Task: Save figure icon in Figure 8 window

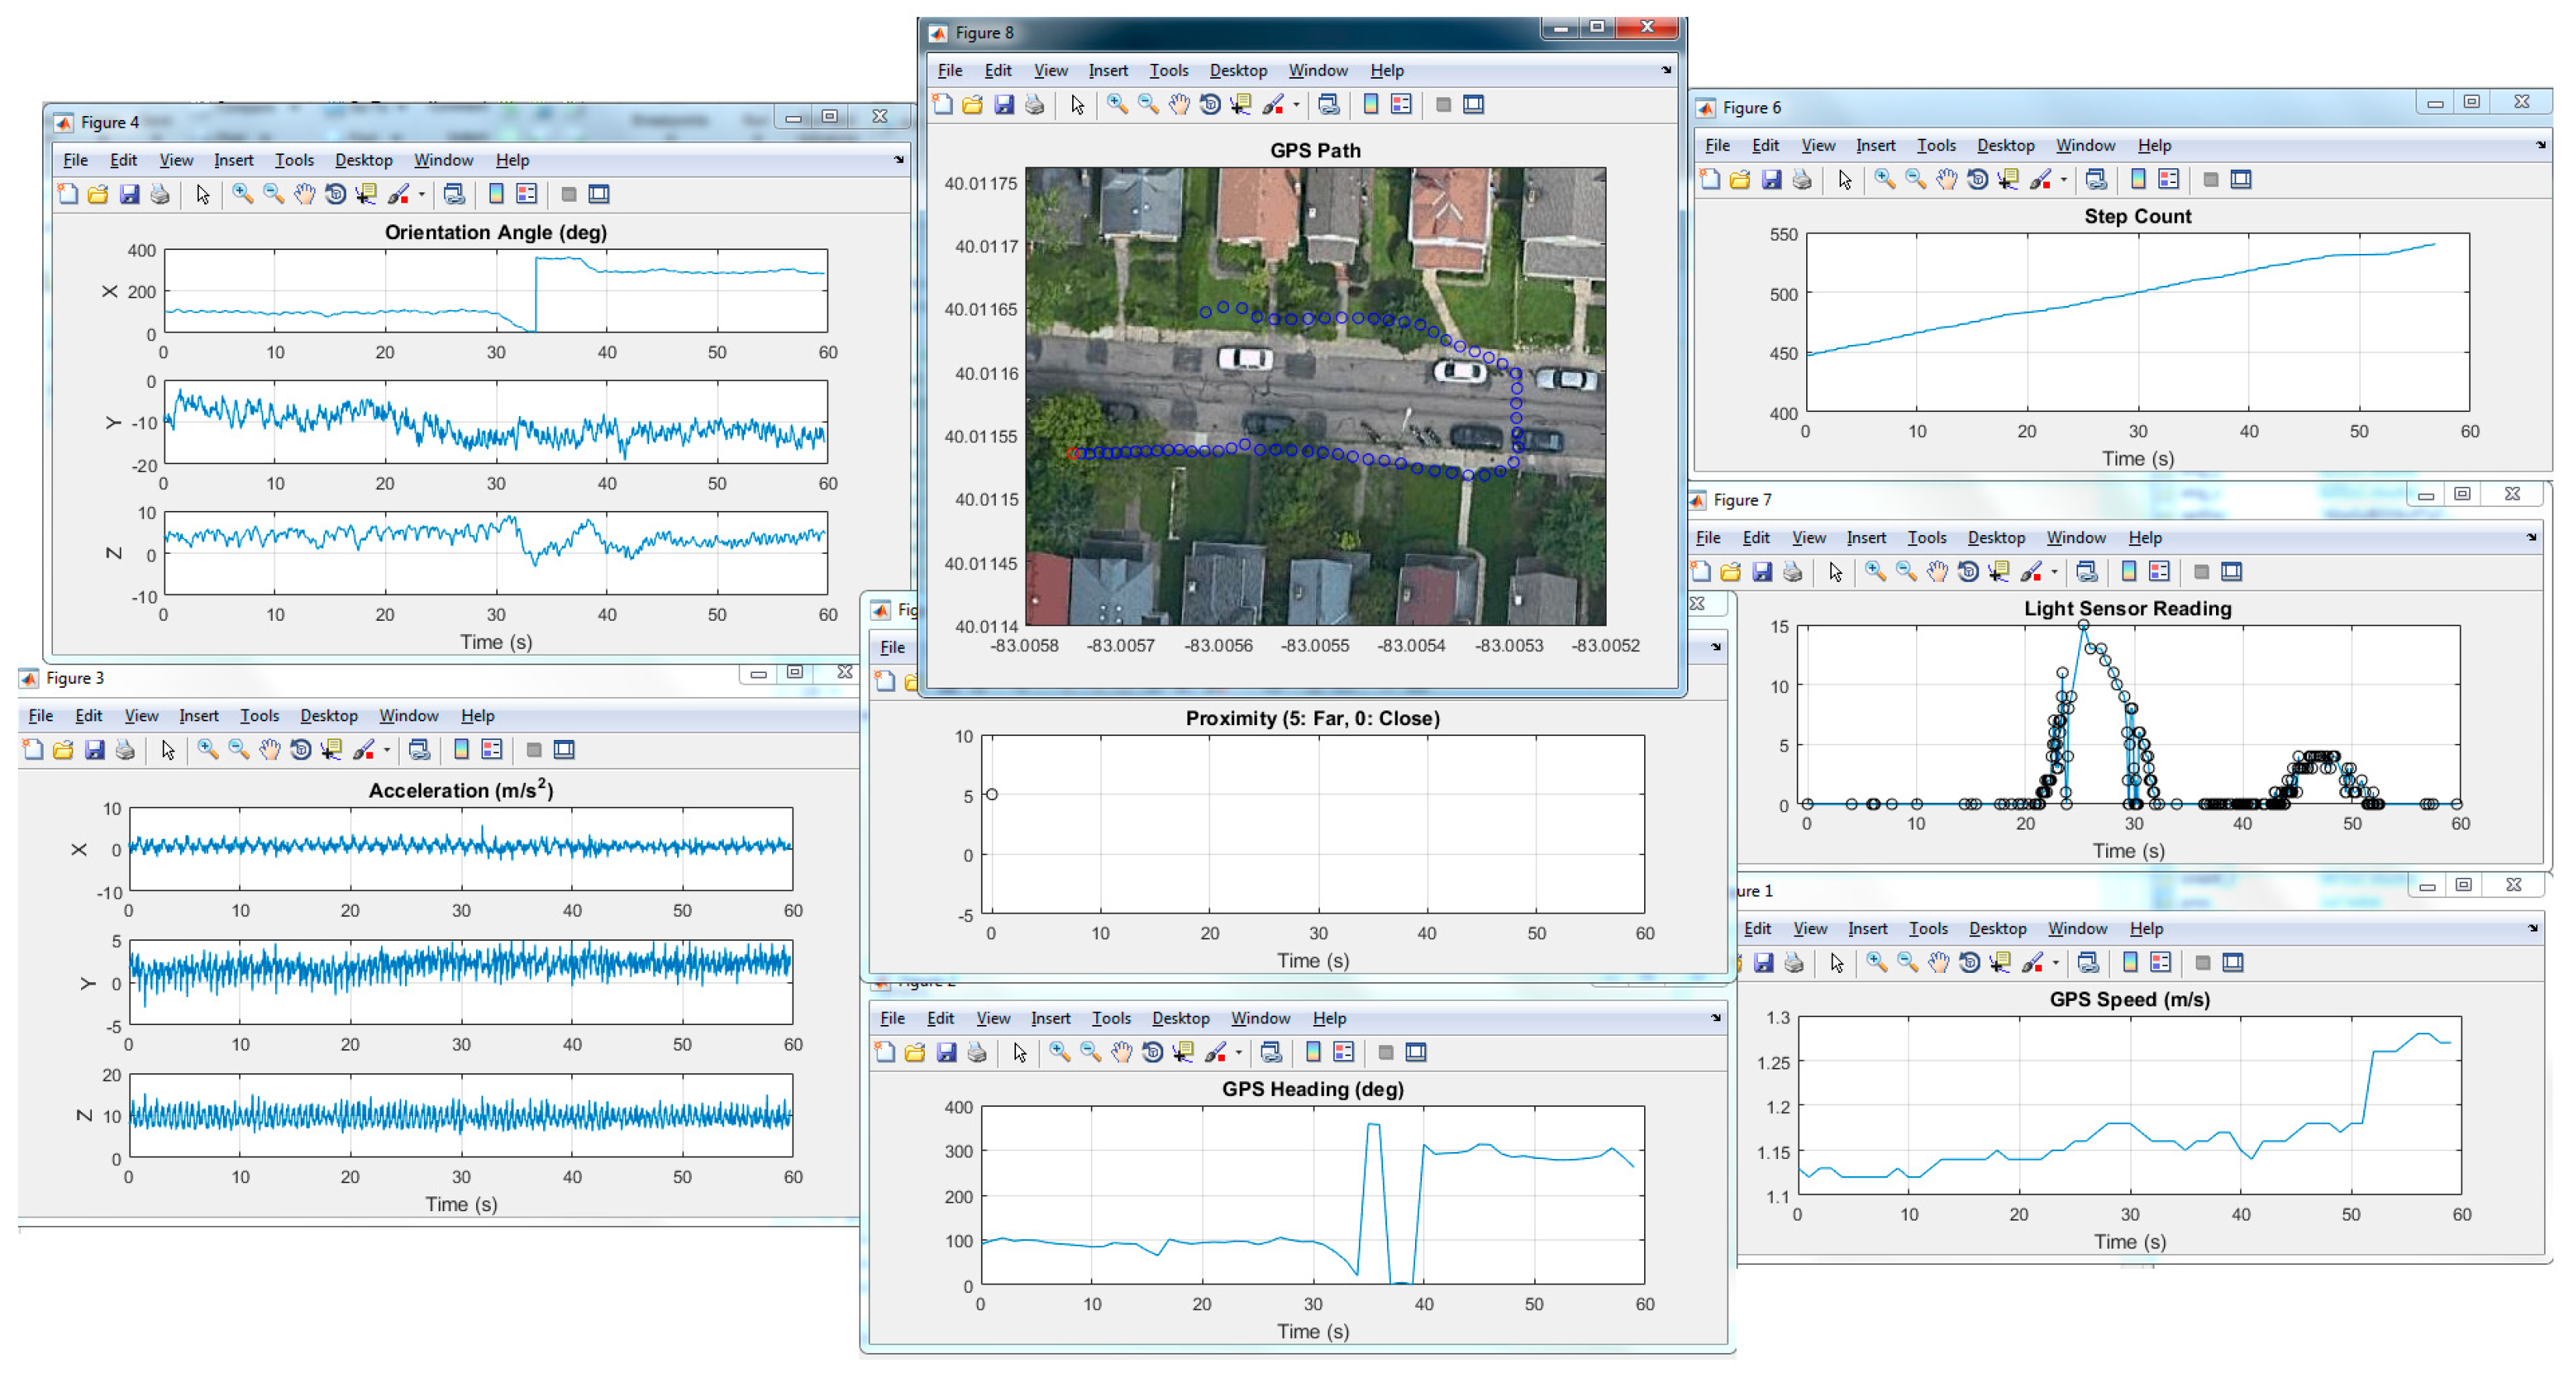Action: 1004,104
